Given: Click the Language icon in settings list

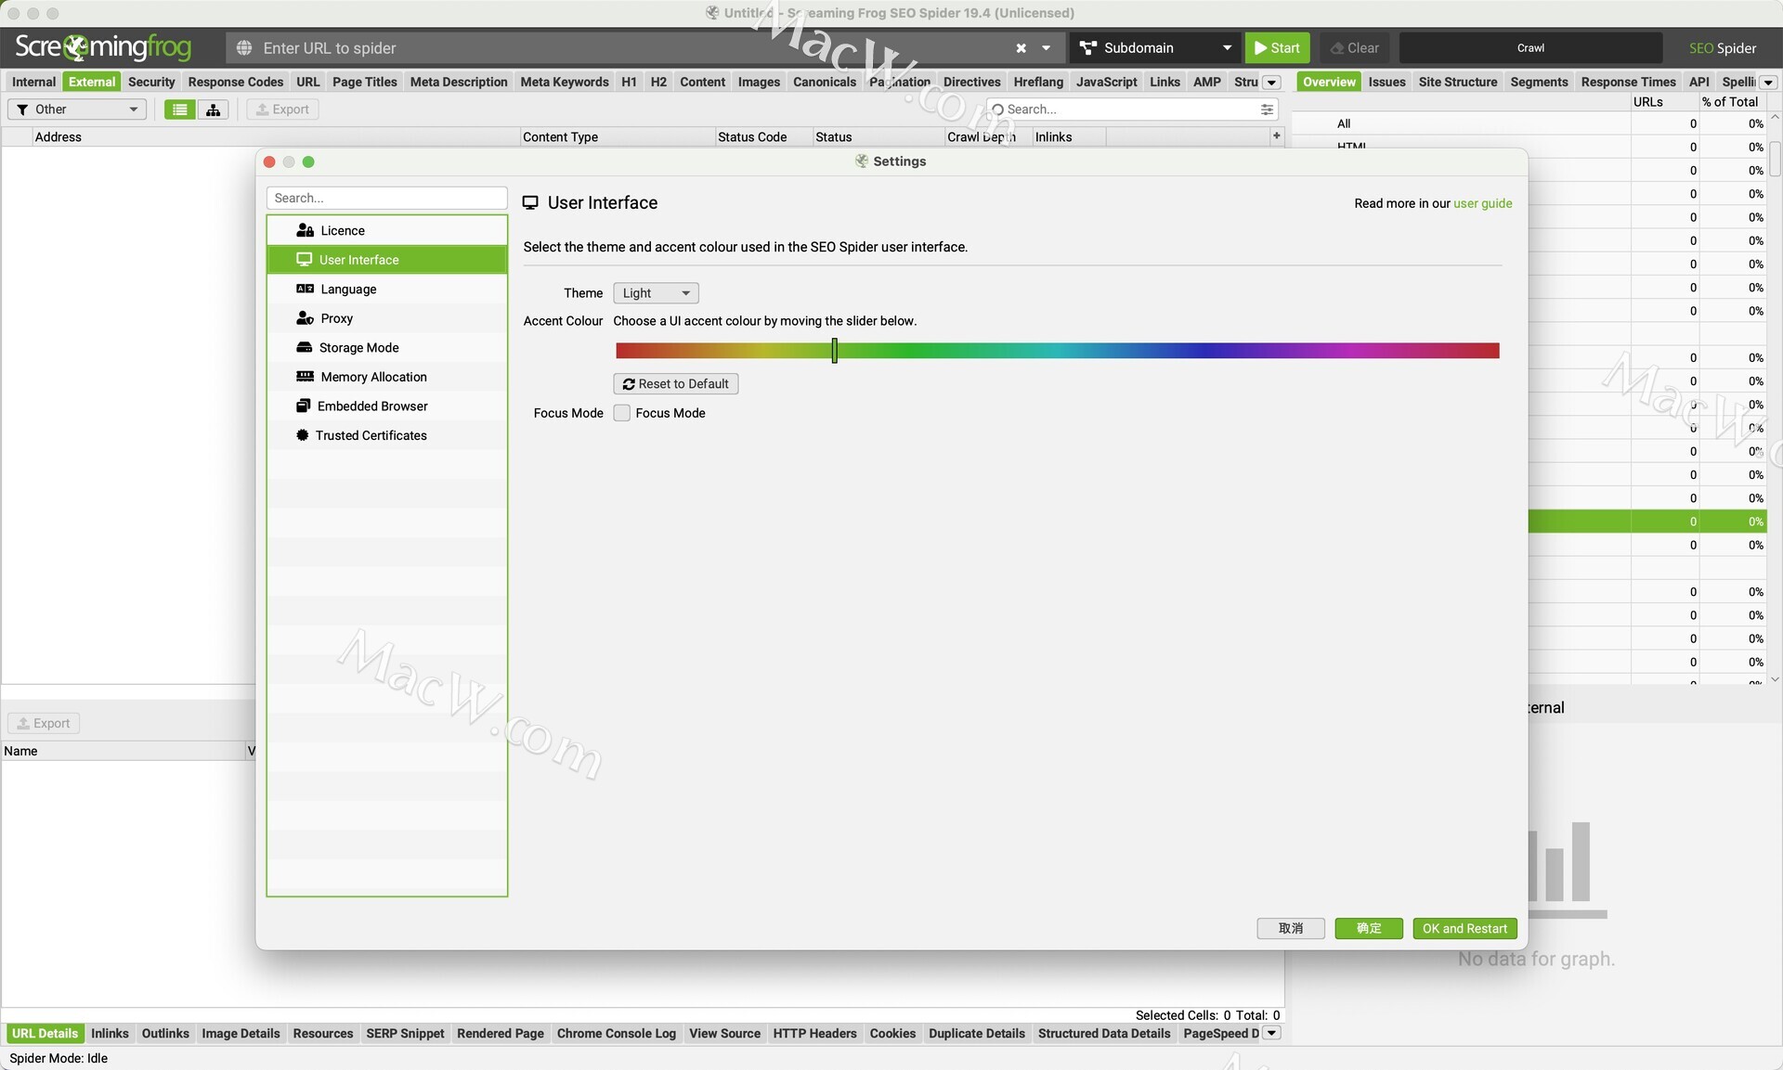Looking at the screenshot, I should pyautogui.click(x=305, y=289).
